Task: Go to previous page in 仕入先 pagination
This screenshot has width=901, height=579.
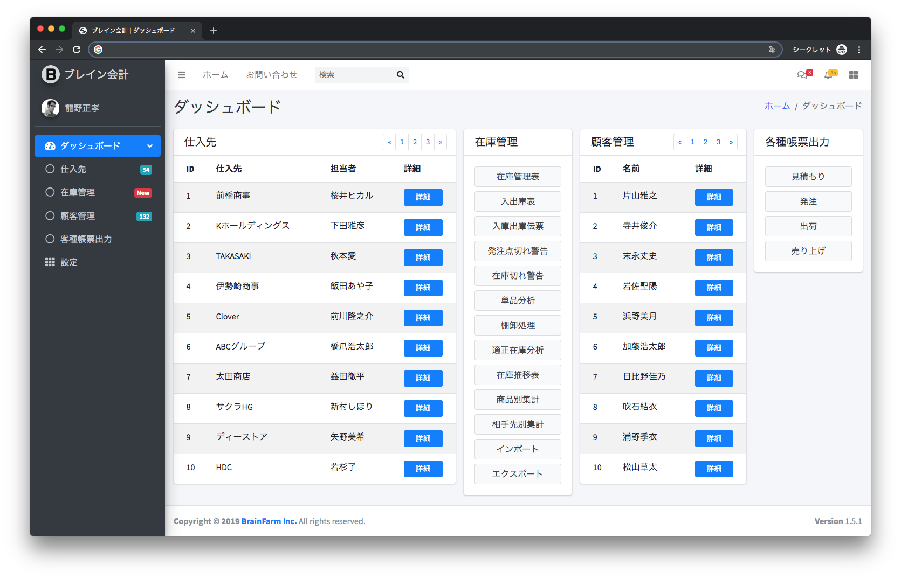Action: point(389,142)
